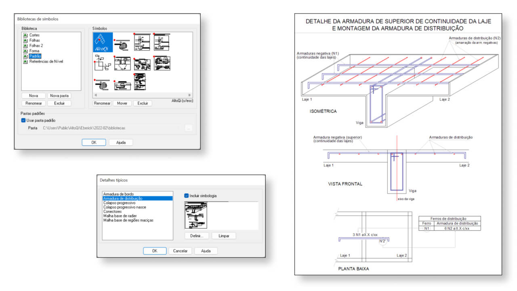517x291 pixels.
Task: Toggle Usar pasta padrão checkbox
Action: pos(23,120)
